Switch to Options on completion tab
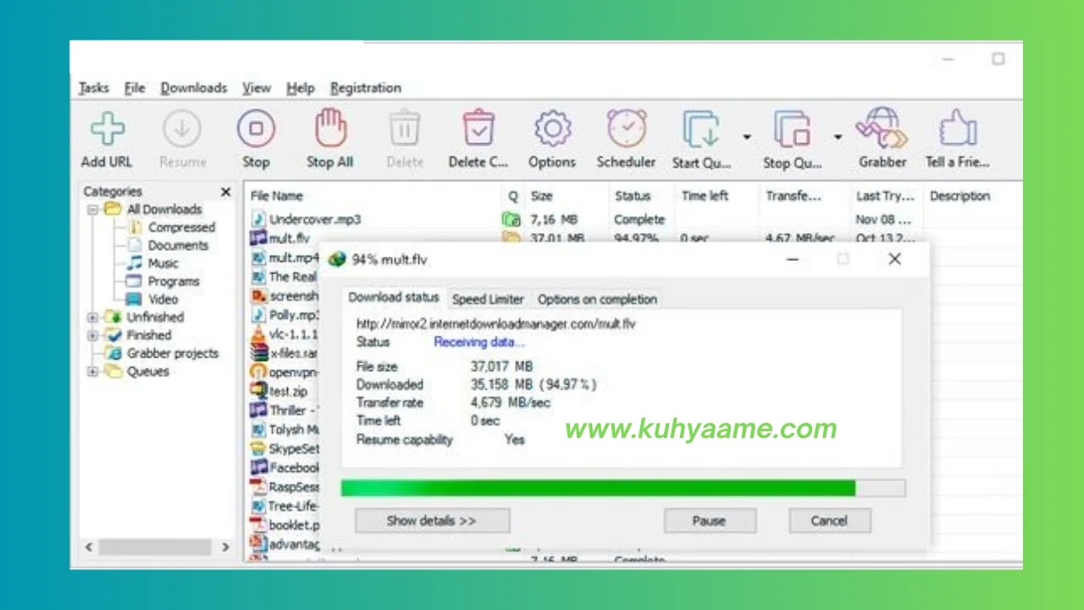The width and height of the screenshot is (1084, 610). (x=597, y=299)
